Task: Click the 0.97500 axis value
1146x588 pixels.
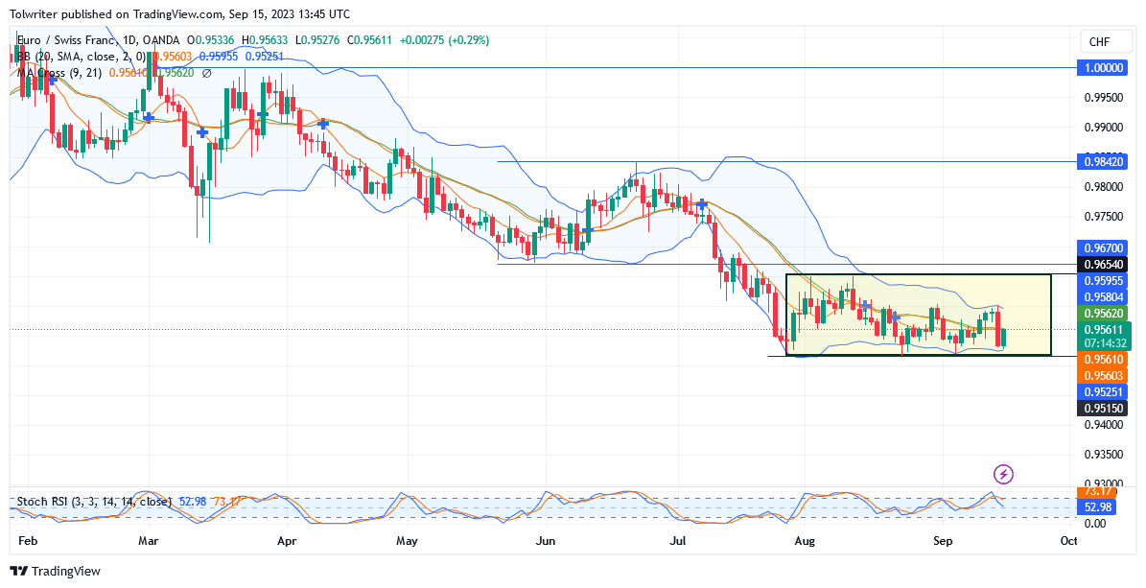Action: tap(1104, 217)
